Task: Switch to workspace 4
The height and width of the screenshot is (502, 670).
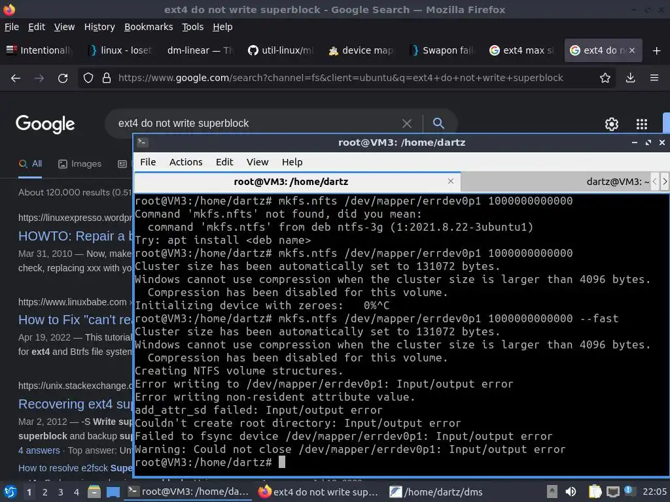Action: coord(77,492)
